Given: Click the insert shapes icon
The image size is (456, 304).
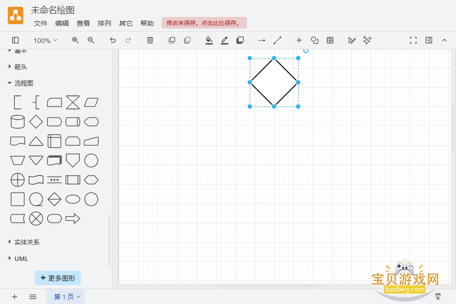Looking at the screenshot, I should coord(314,40).
